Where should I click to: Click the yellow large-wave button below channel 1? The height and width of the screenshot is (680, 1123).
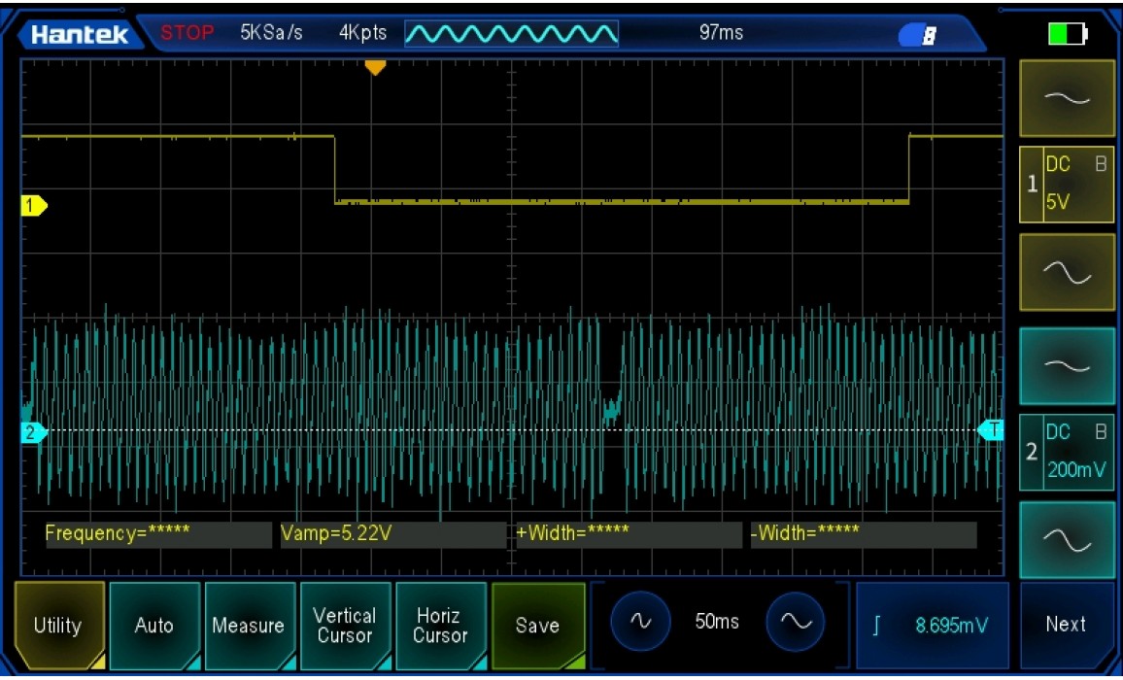click(1067, 274)
